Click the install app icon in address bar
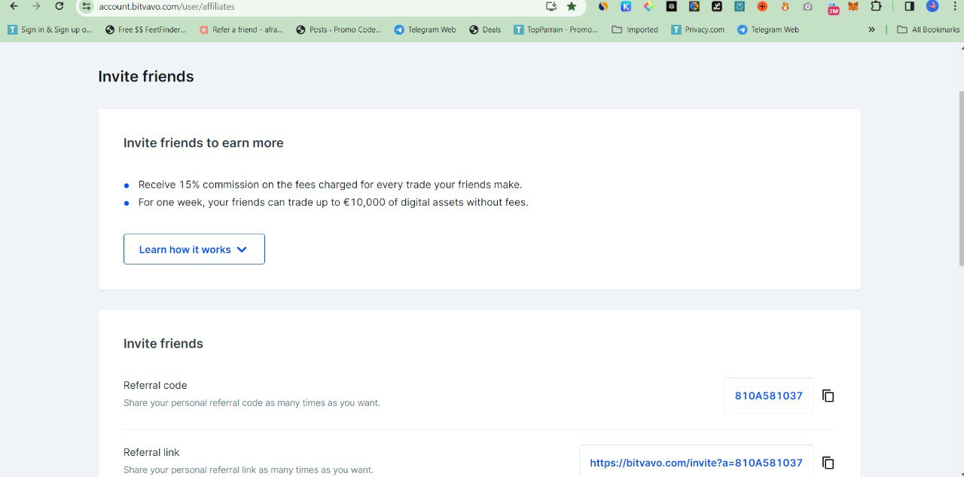This screenshot has height=477, width=964. pyautogui.click(x=551, y=6)
